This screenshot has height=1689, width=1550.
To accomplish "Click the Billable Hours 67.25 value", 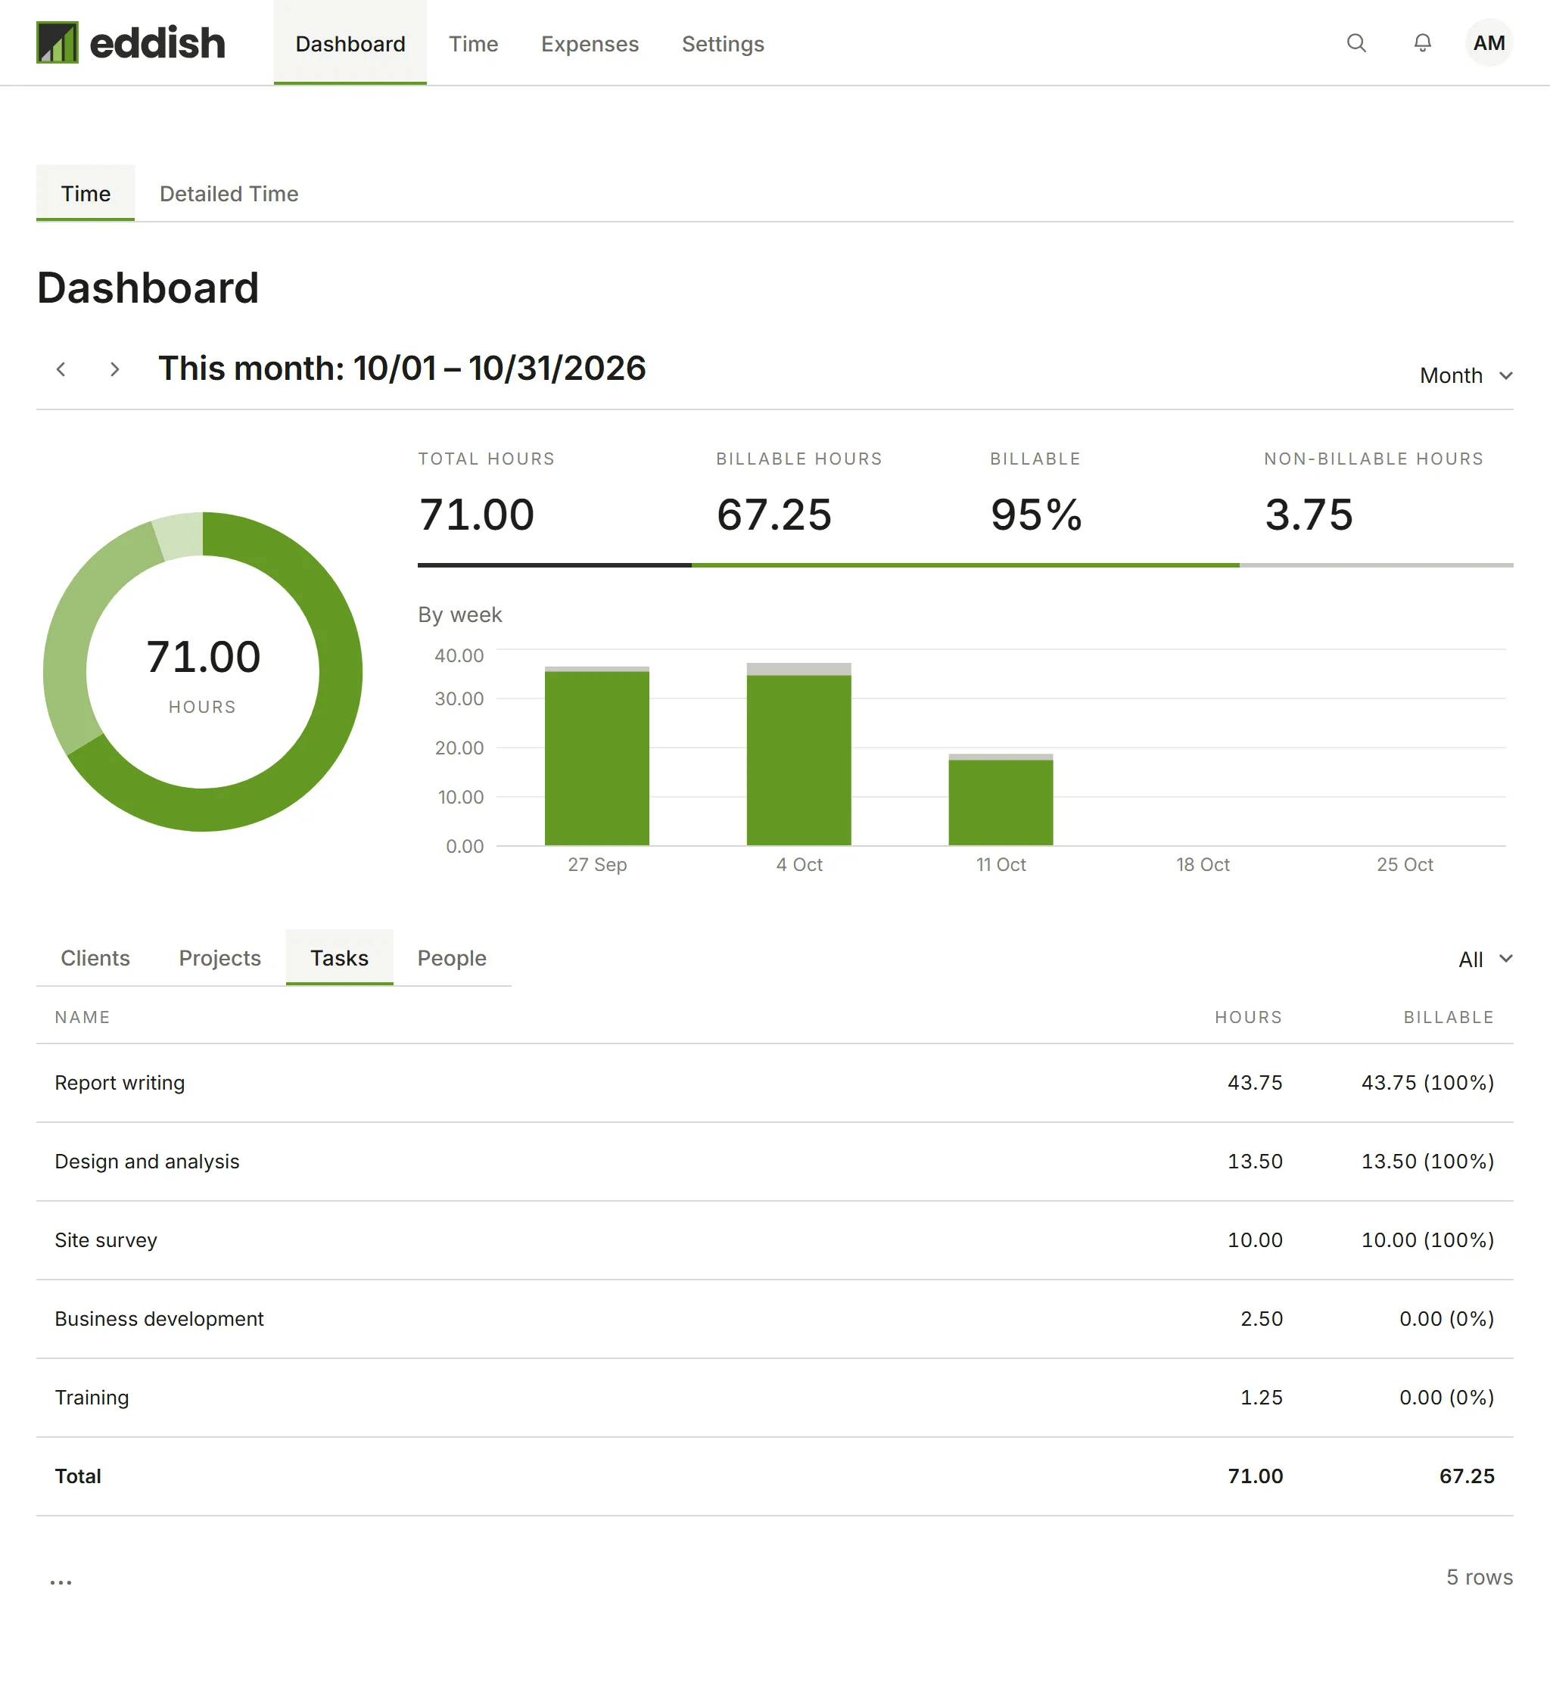I will (x=774, y=514).
